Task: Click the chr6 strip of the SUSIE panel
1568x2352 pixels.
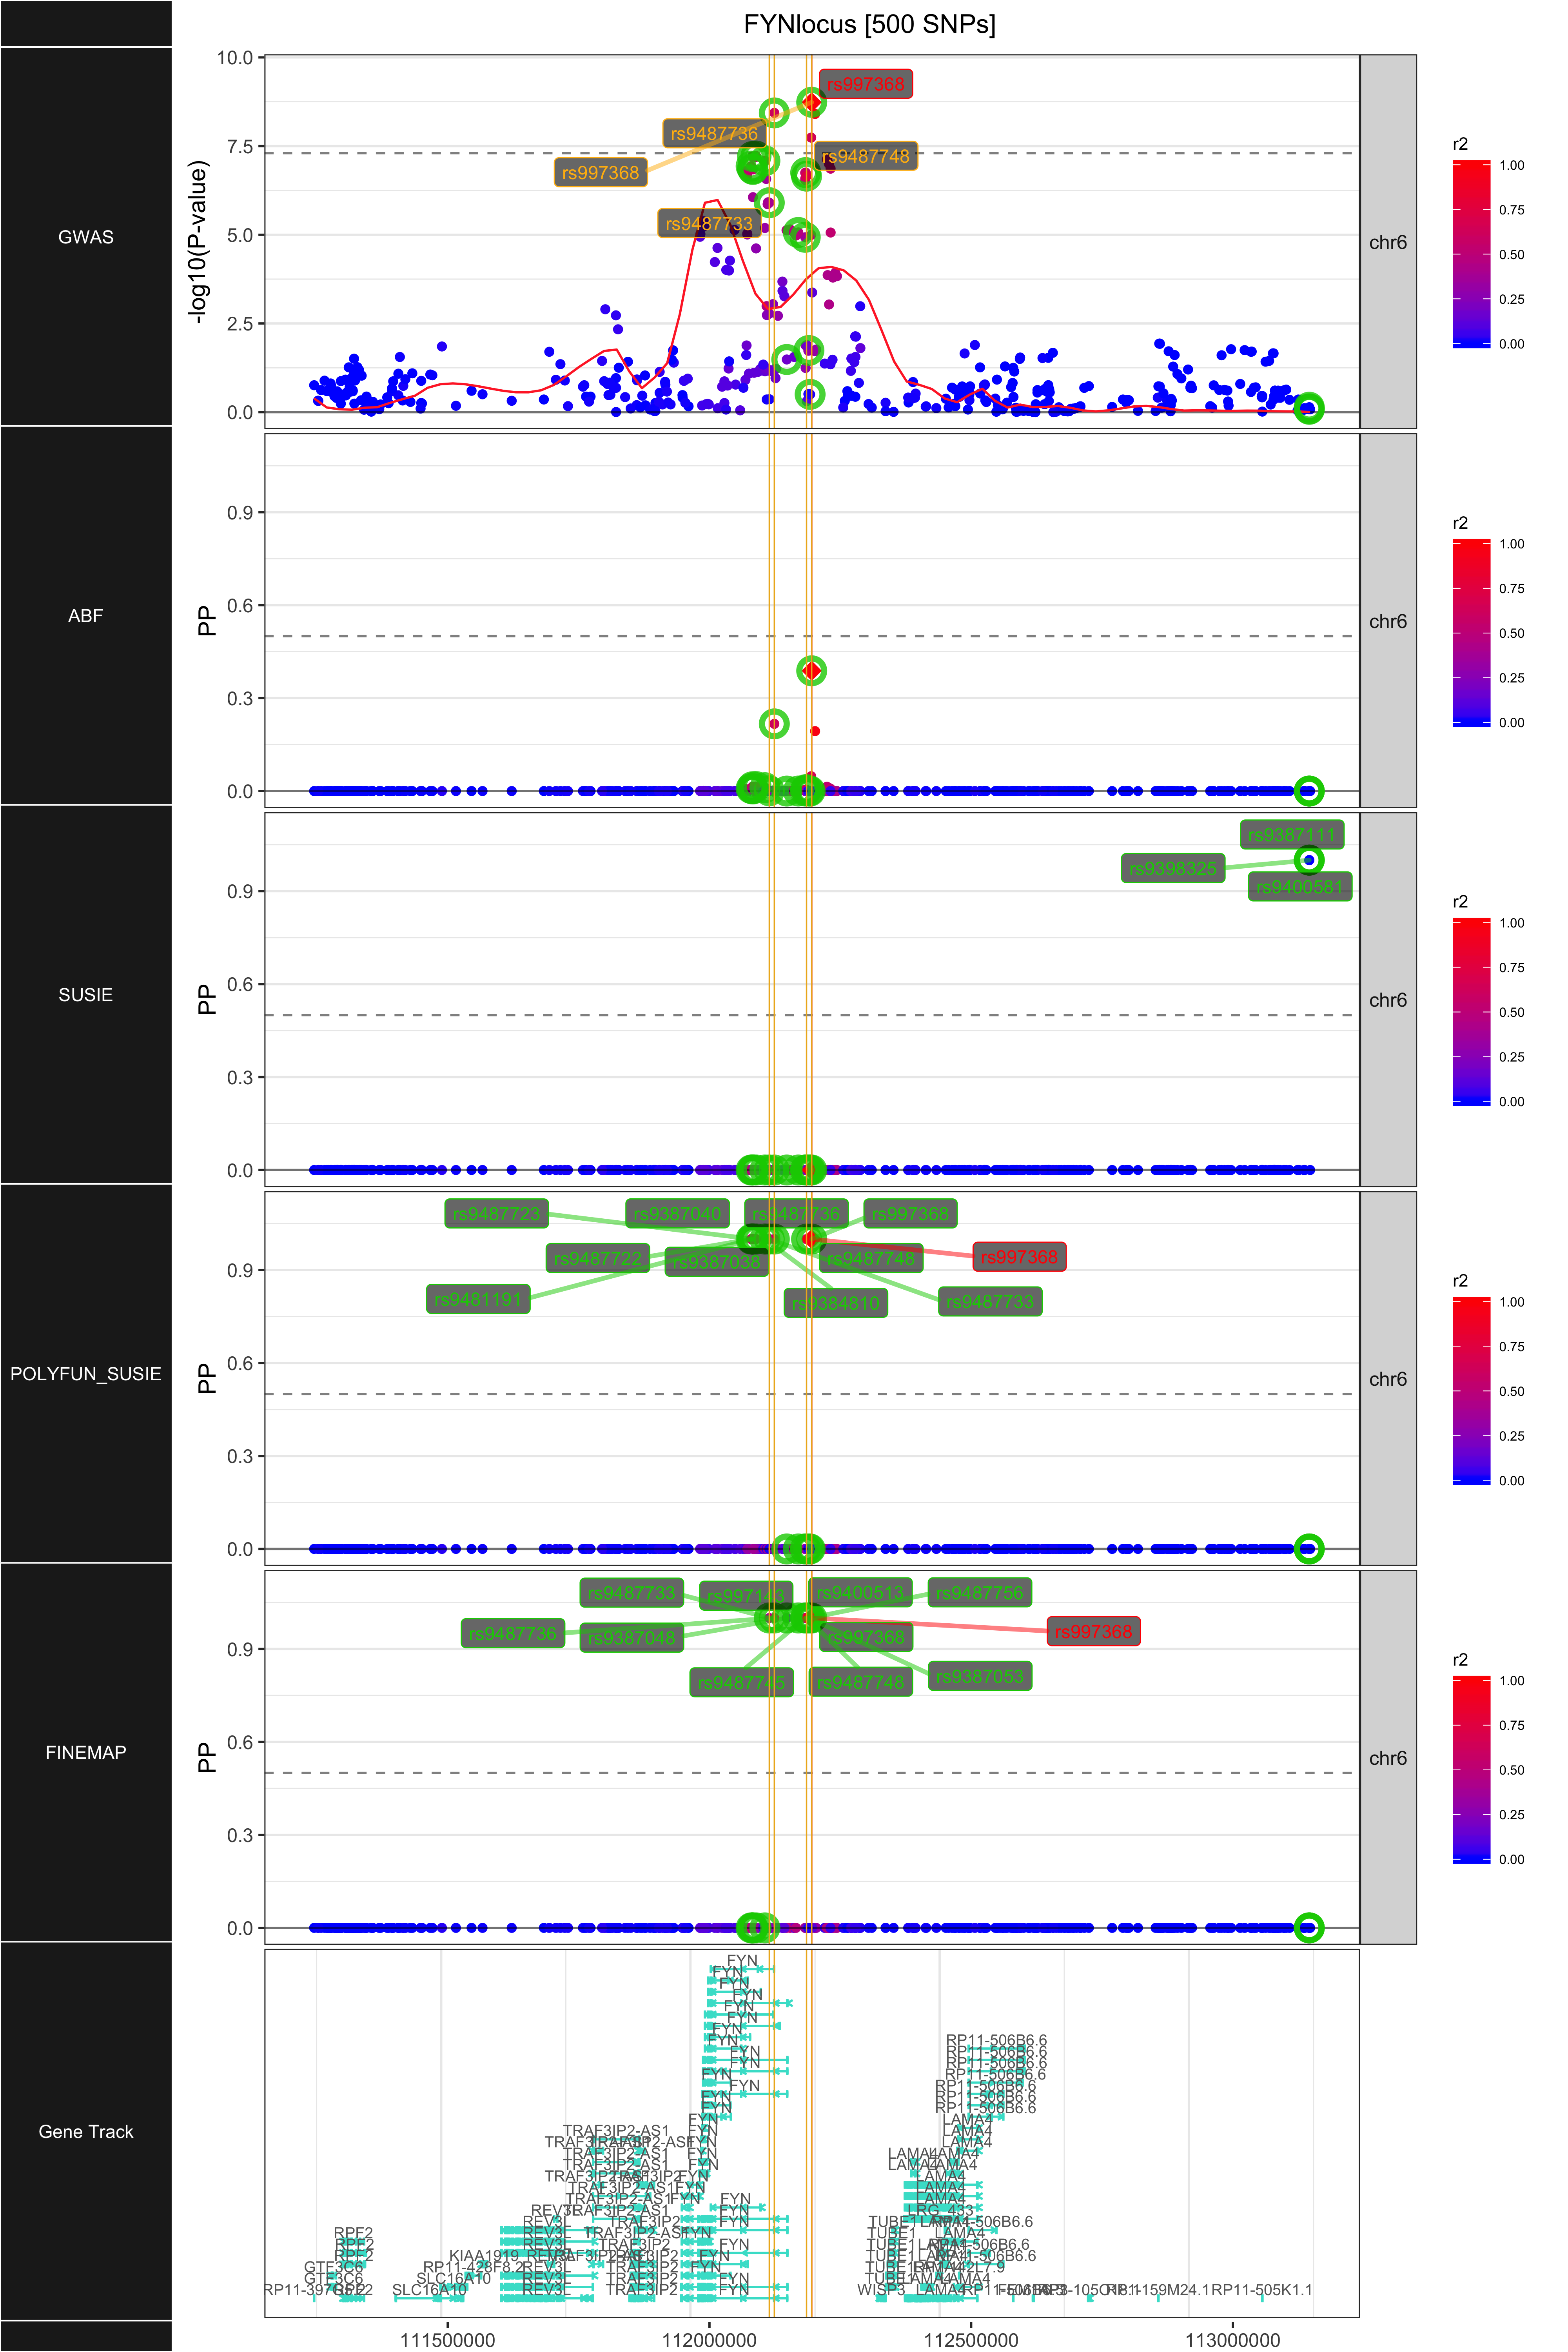Action: tap(1388, 1000)
